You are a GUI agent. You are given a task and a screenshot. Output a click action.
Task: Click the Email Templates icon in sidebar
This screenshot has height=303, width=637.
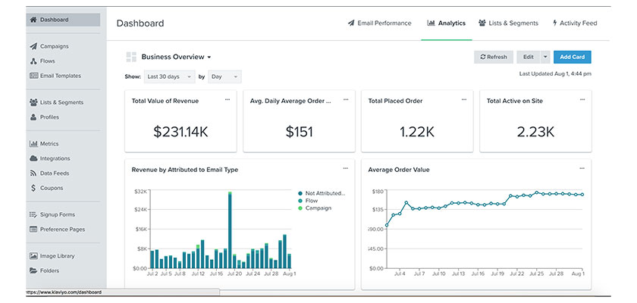(x=33, y=76)
